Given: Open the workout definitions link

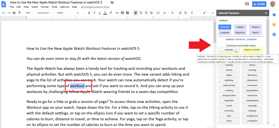Looking at the screenshot, I should tap(240, 39).
